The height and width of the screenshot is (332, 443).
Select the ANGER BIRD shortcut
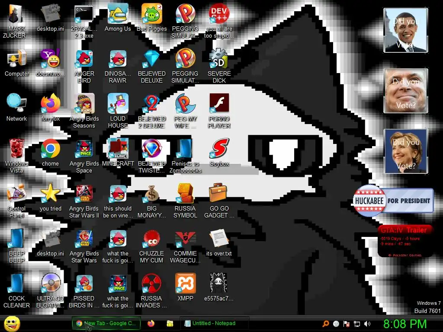pos(84,66)
